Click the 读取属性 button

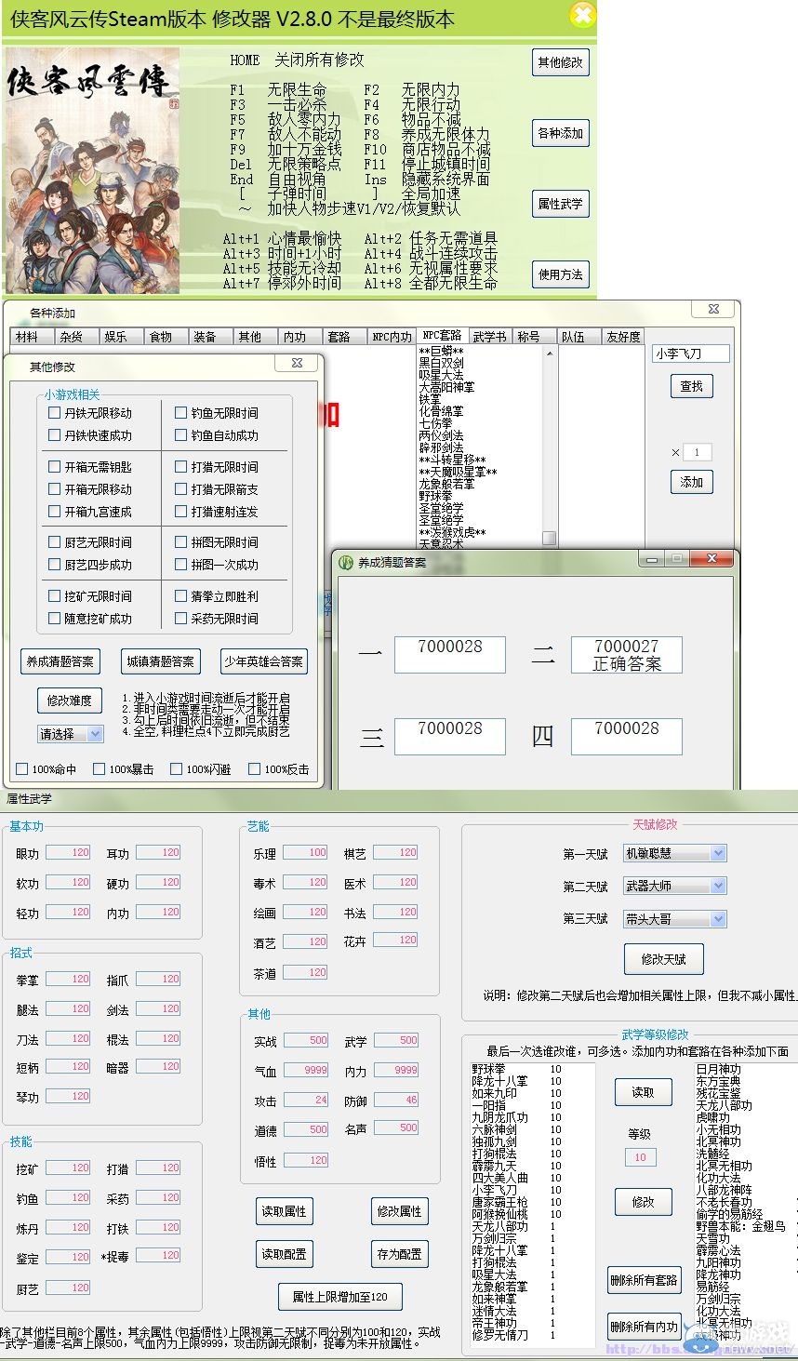(284, 1211)
